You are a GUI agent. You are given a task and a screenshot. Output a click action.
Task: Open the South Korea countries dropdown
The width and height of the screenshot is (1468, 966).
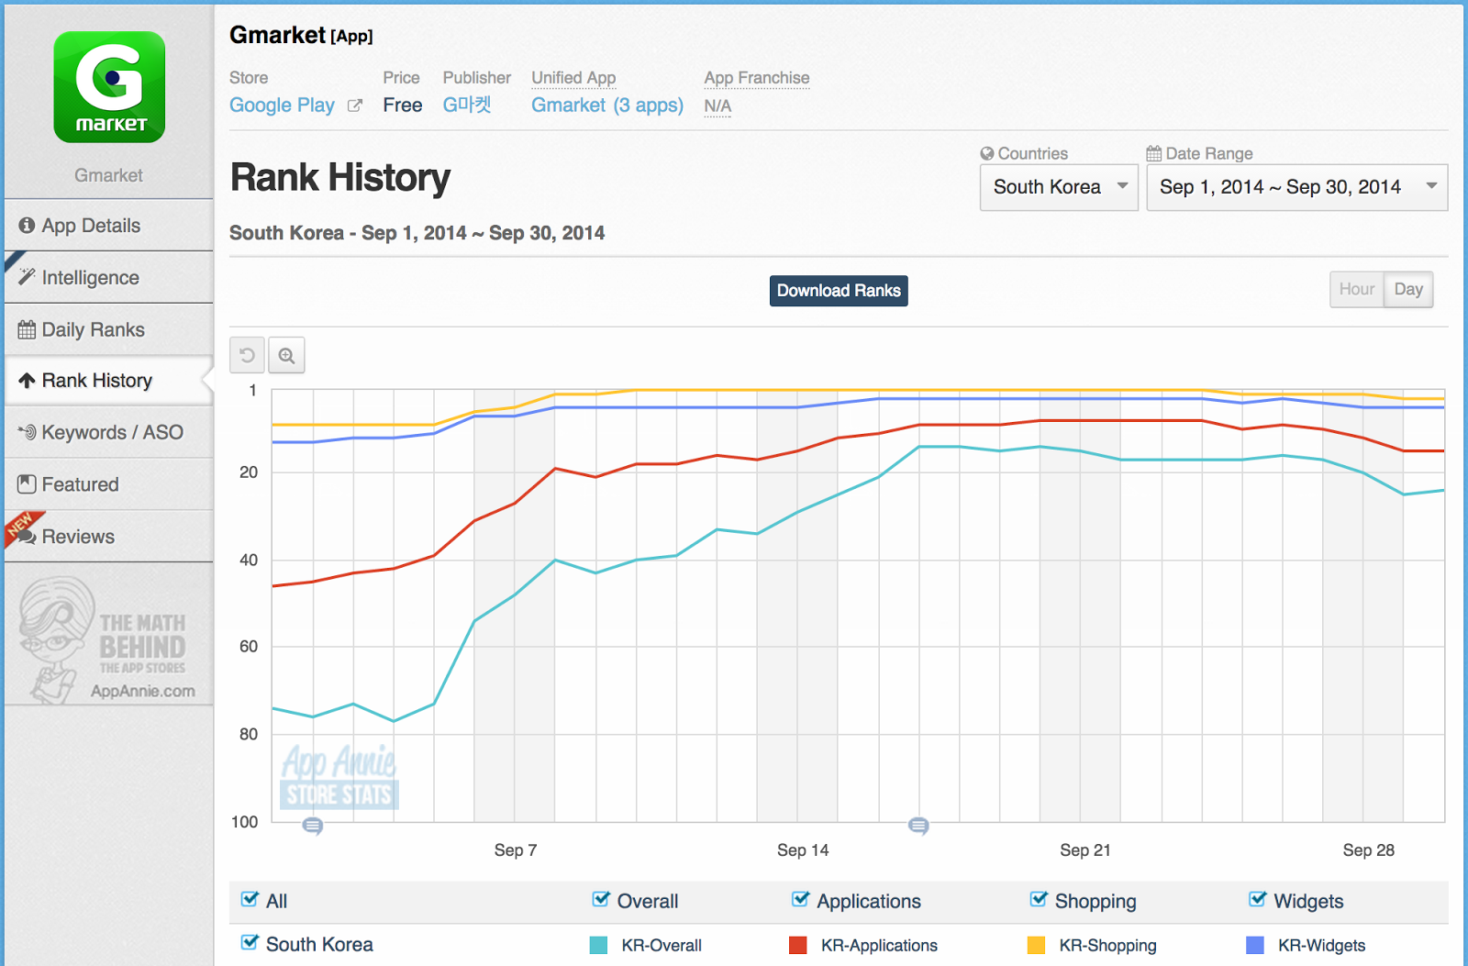tap(1059, 187)
